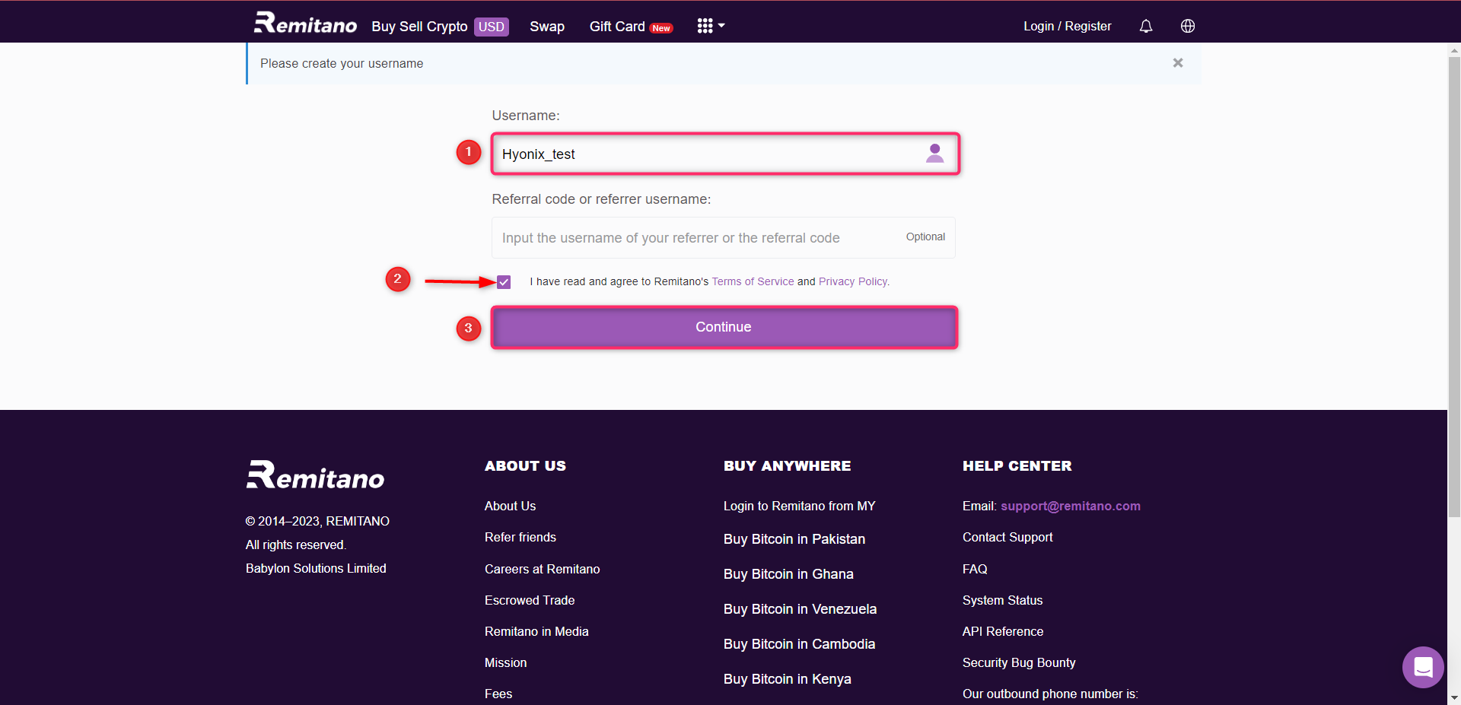This screenshot has height=705, width=1461.
Task: Click the user avatar icon inside the username field
Action: 934,153
